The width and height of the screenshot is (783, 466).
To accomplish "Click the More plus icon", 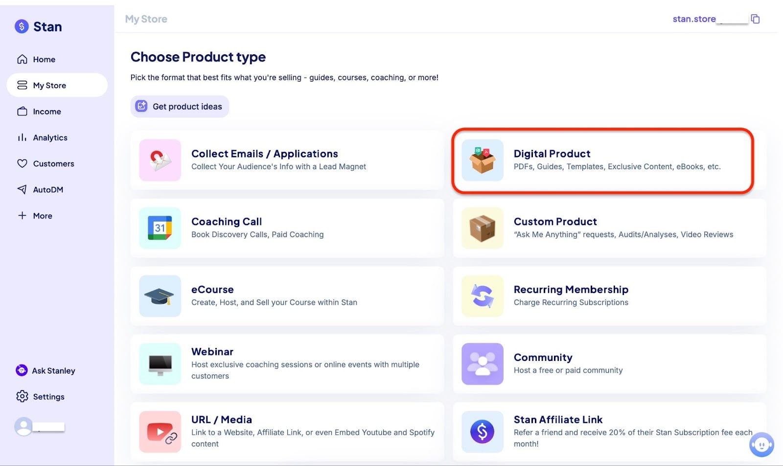I will tap(22, 215).
